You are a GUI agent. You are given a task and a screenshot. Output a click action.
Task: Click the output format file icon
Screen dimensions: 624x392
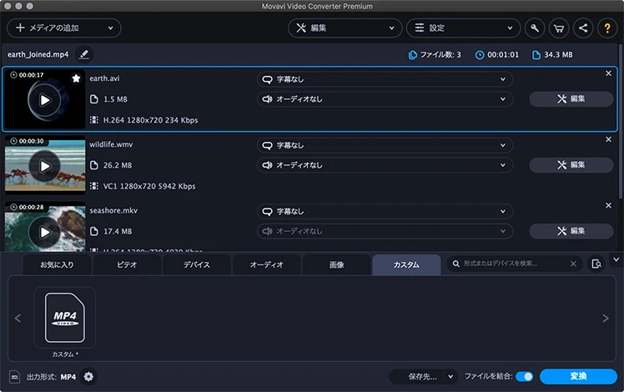15,377
